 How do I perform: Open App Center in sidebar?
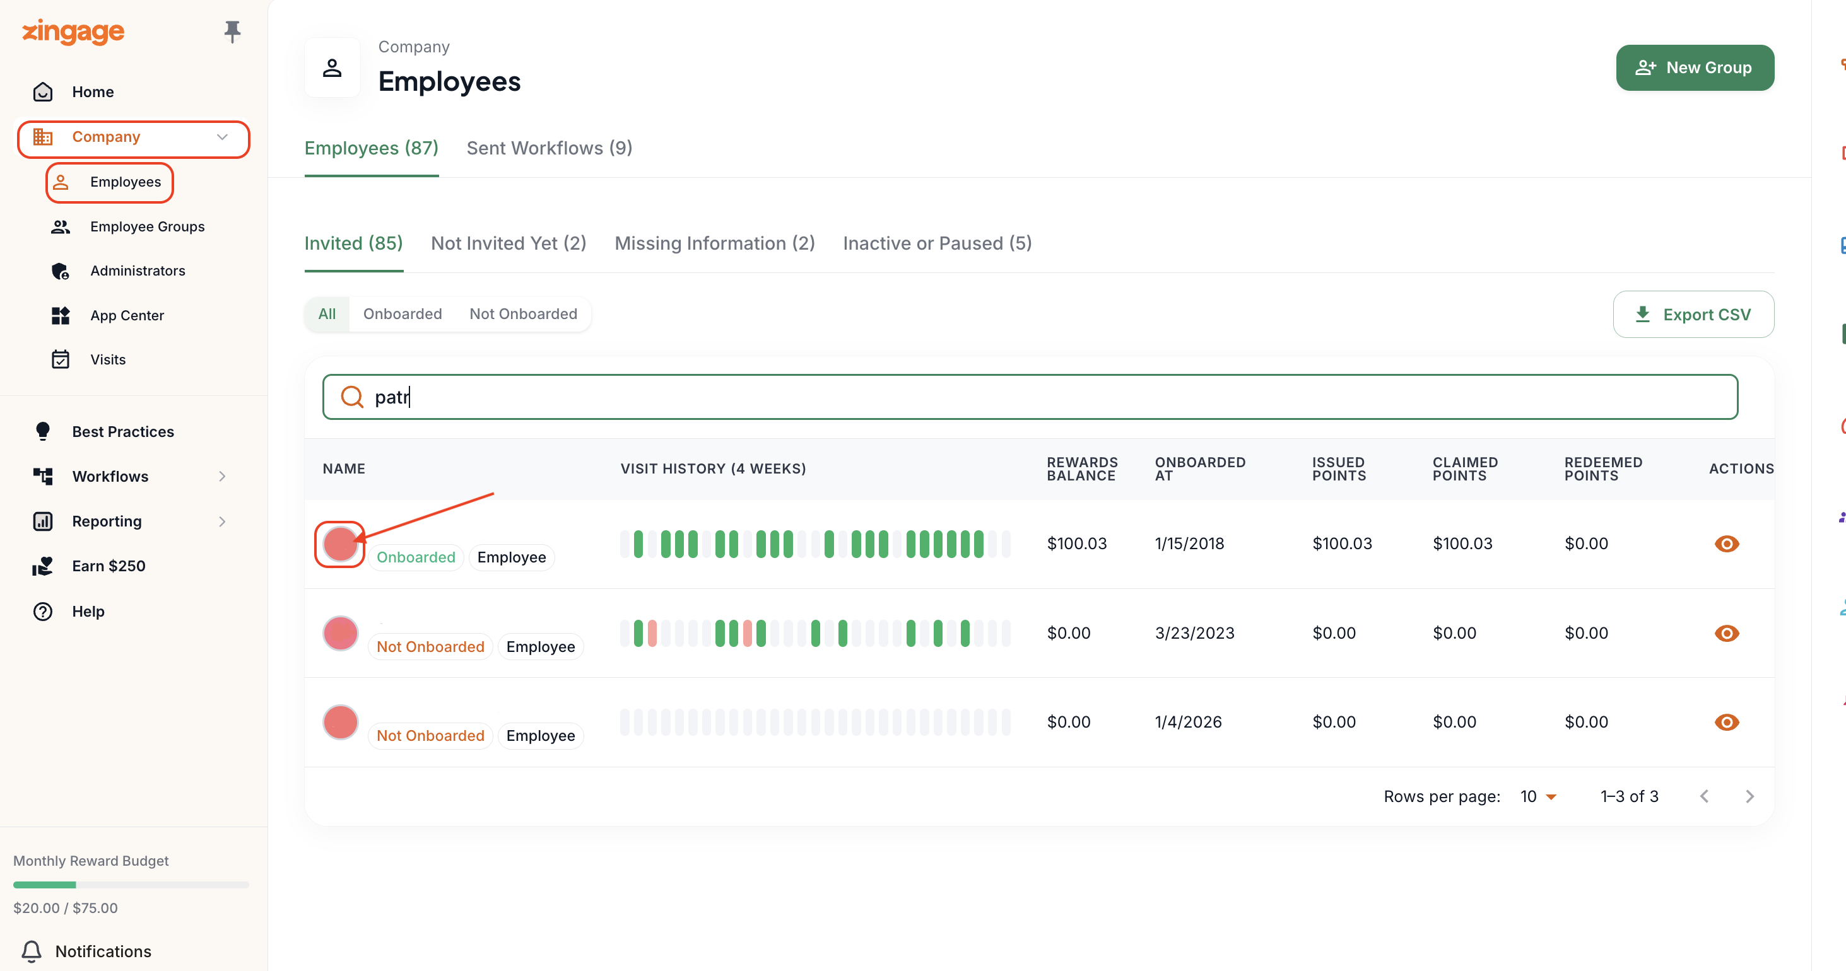127,316
